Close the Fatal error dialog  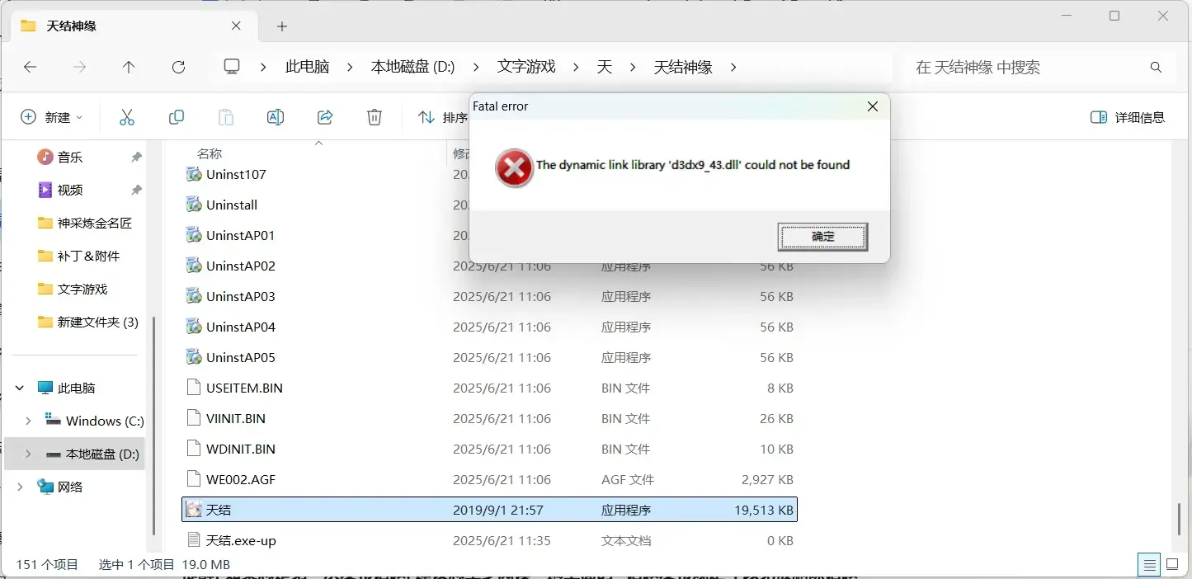click(873, 106)
